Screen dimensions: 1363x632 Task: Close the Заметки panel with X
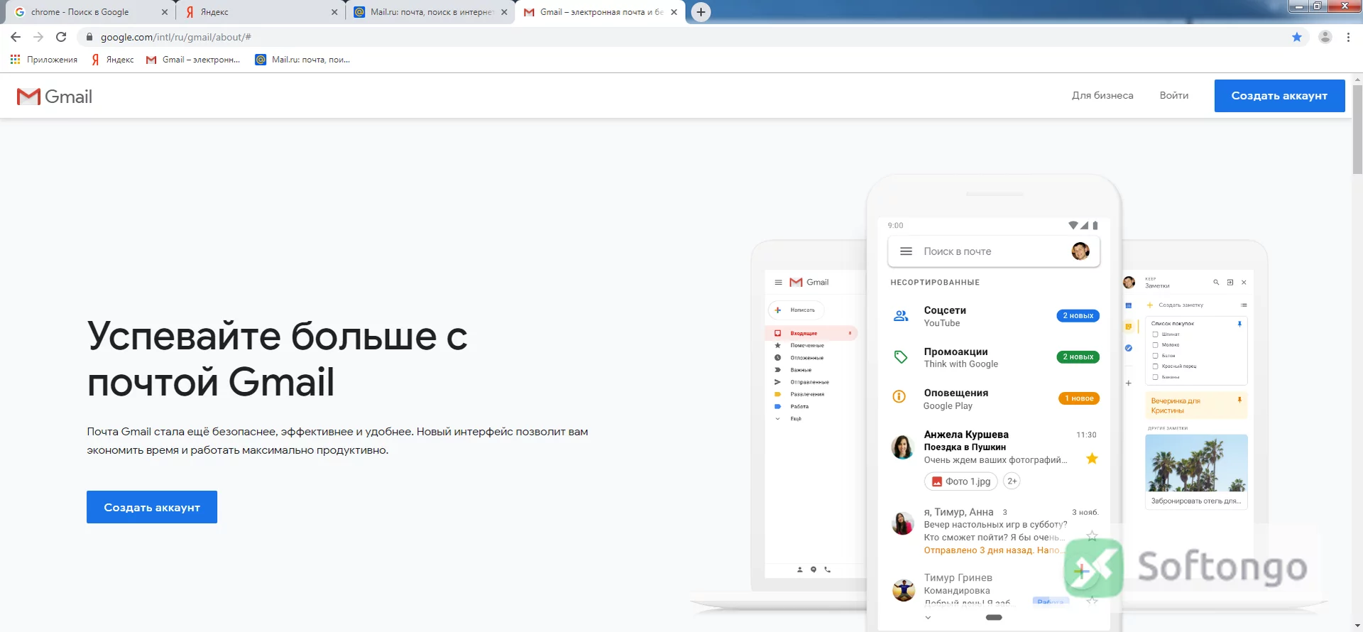click(1244, 283)
